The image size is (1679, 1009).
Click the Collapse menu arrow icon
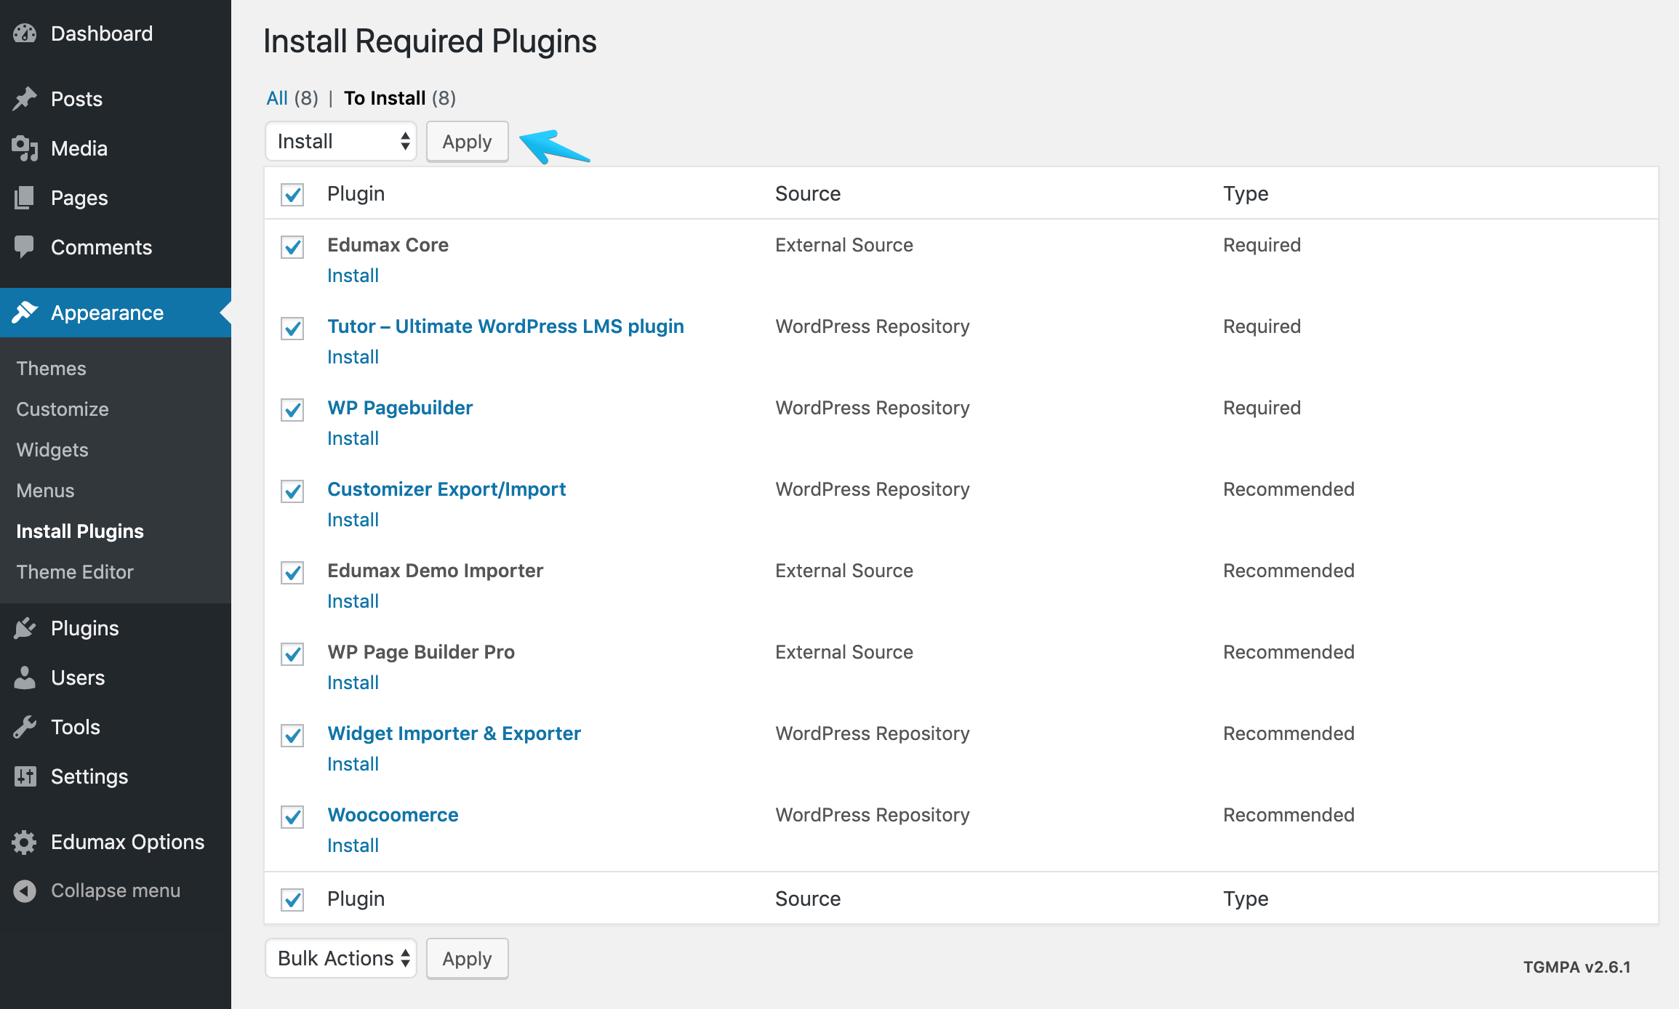(25, 891)
